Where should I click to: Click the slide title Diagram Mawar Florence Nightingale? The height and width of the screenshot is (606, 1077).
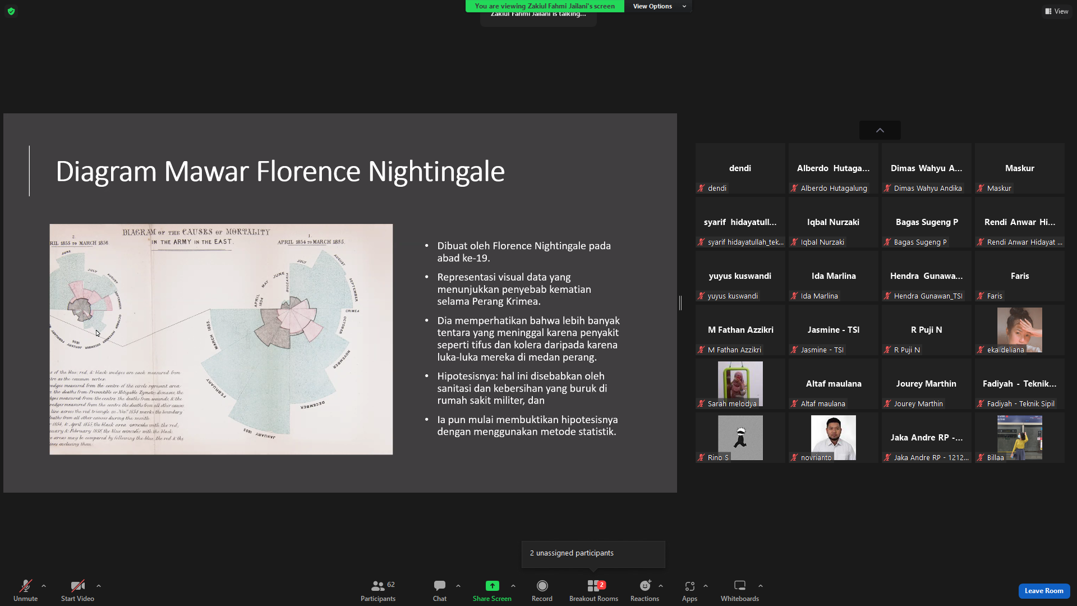coord(280,171)
